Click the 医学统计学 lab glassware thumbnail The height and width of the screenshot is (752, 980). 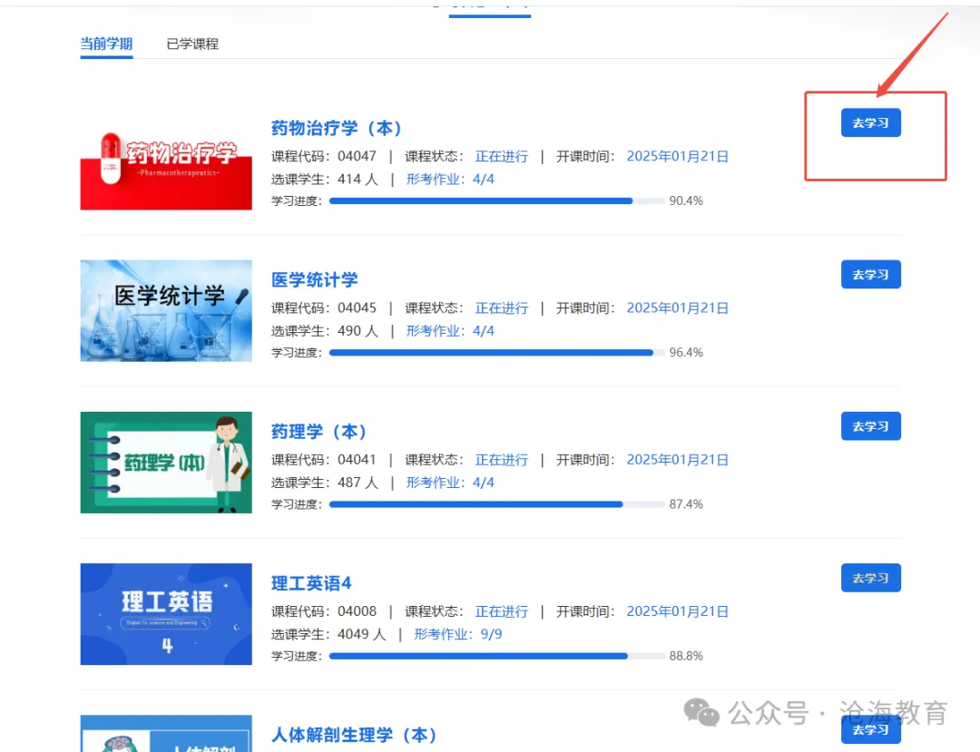[x=166, y=310]
